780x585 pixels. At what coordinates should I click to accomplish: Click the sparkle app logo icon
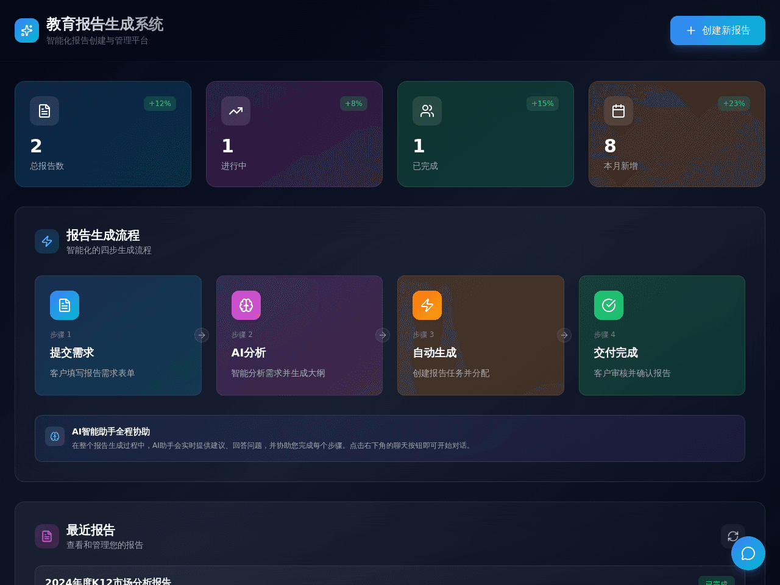[27, 30]
